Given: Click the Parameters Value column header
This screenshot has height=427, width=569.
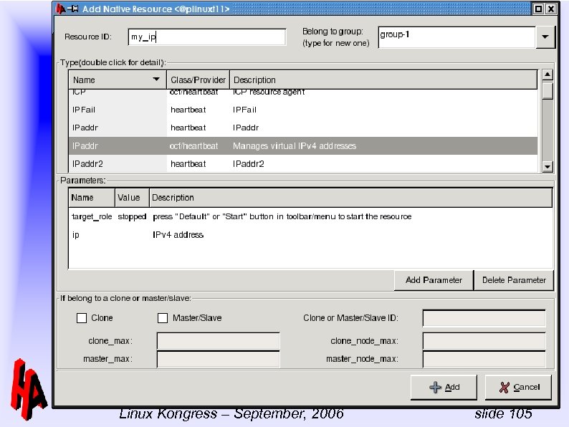Looking at the screenshot, I should (132, 198).
